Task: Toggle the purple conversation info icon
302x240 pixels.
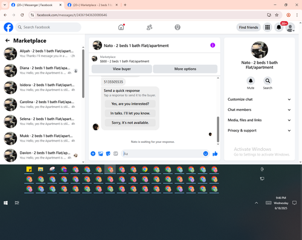Action: pos(213,45)
